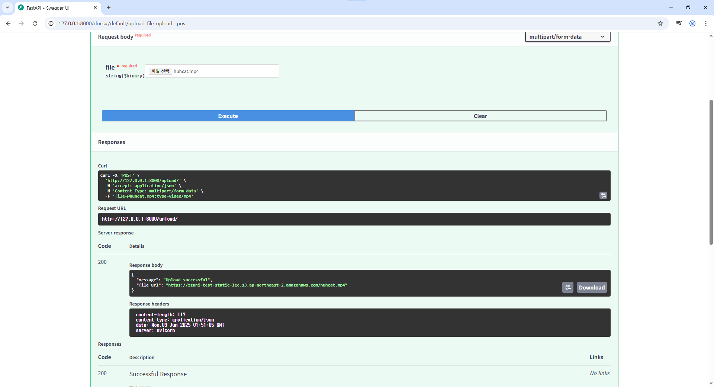Restore down the browser window
The height and width of the screenshot is (387, 714).
[x=688, y=7]
